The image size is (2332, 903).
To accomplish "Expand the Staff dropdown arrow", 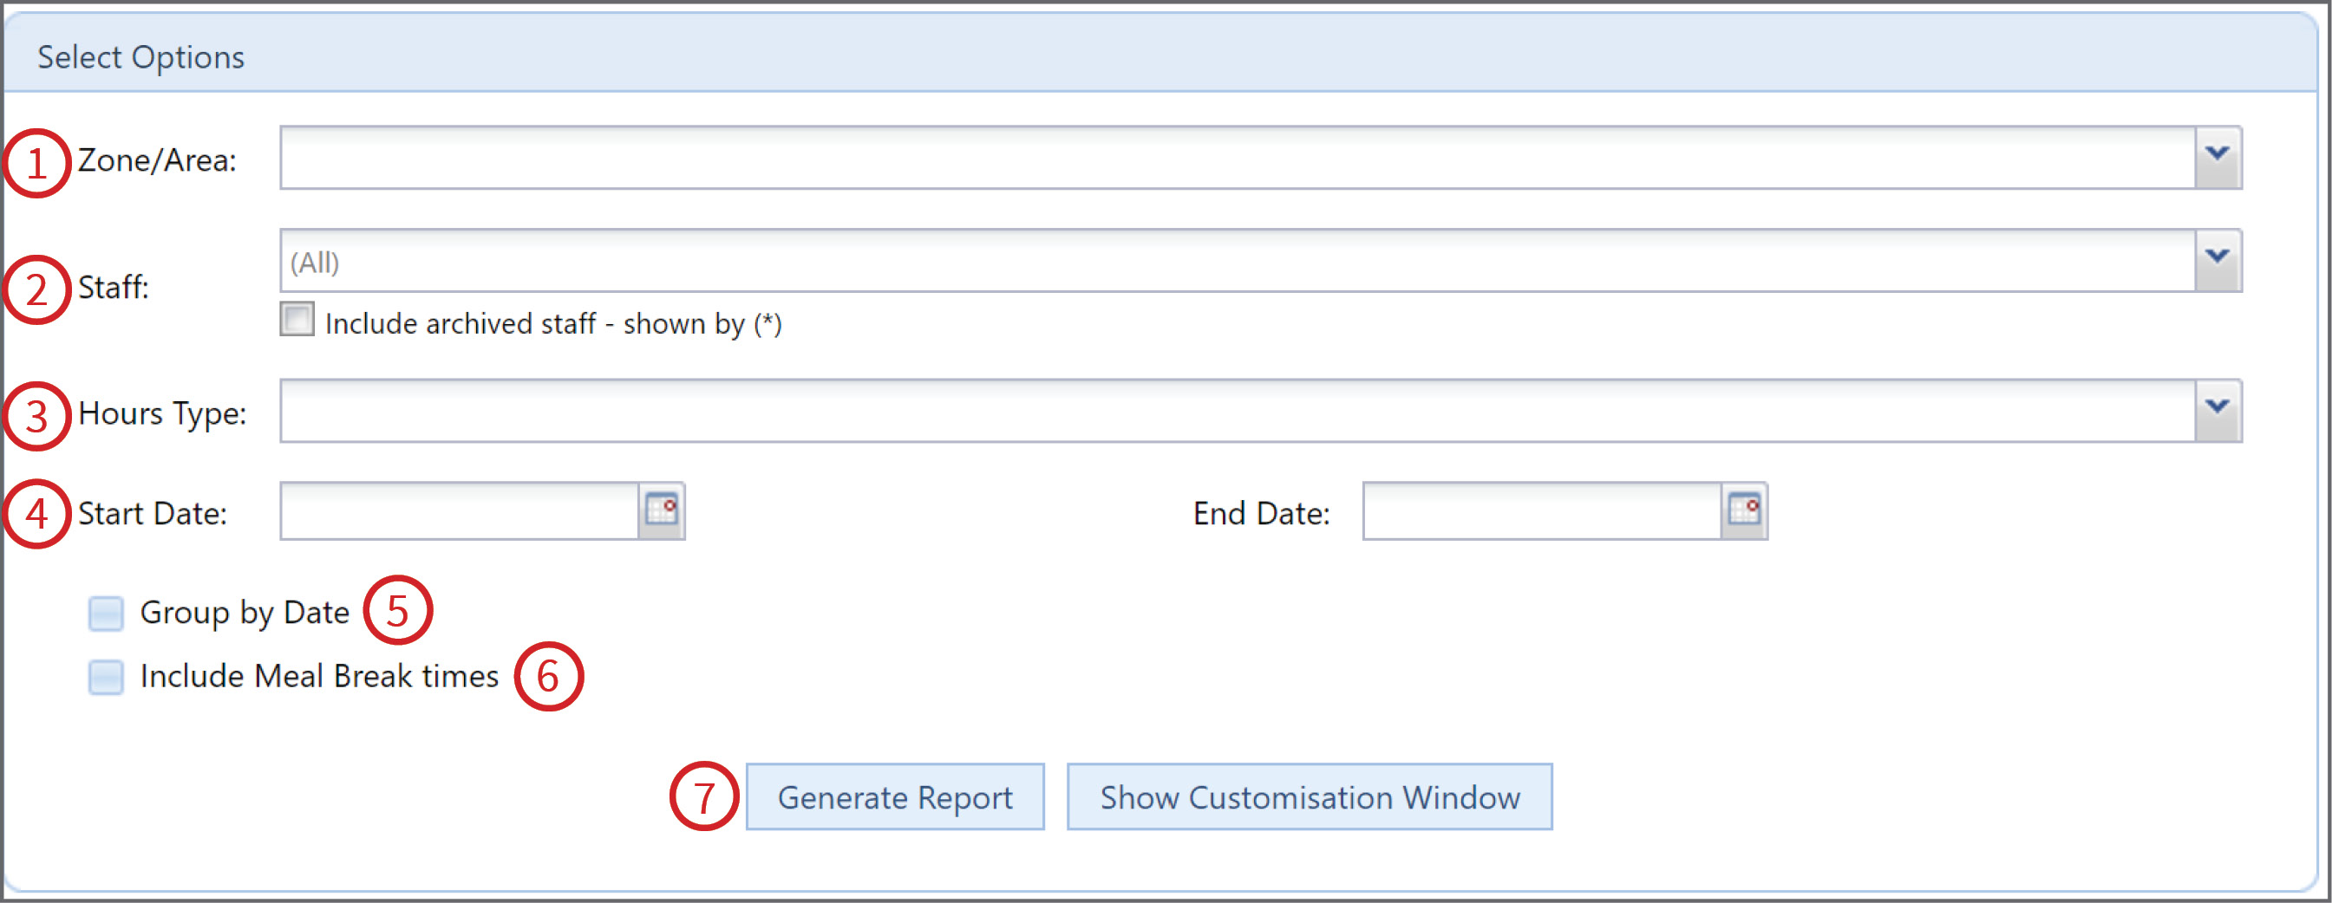I will (2218, 262).
